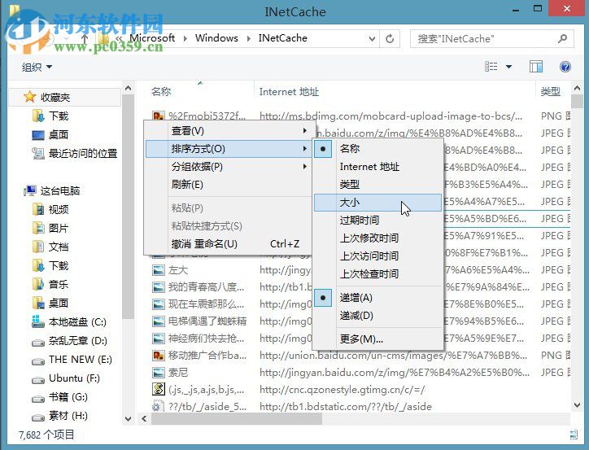The image size is (589, 450).
Task: Choose 递减(D) descending order
Action: (x=378, y=316)
